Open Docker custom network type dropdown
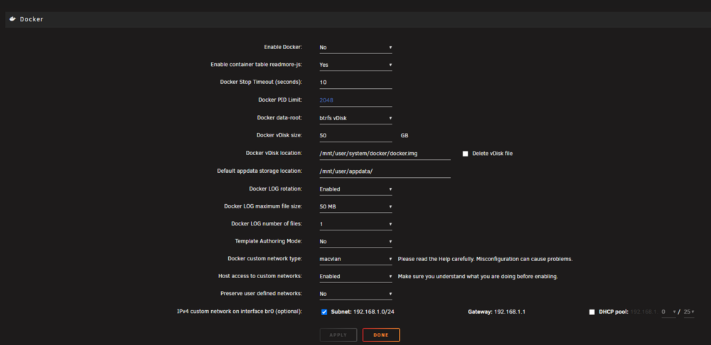711x345 pixels. pos(355,259)
